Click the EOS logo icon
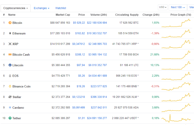This screenshot has width=194, height=125. (x=10, y=76)
